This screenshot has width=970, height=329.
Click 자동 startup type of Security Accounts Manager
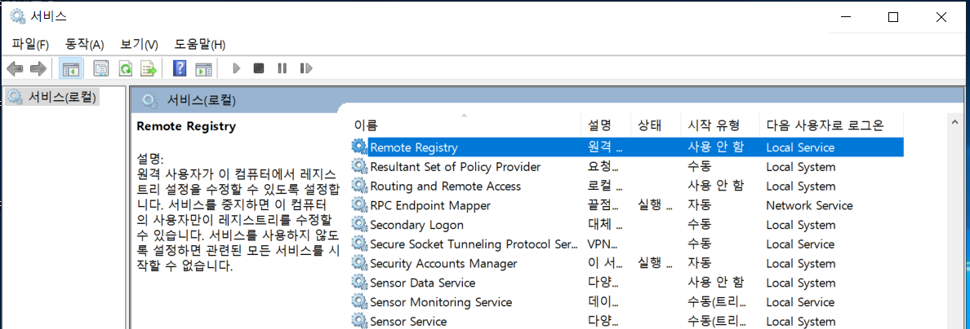[700, 264]
